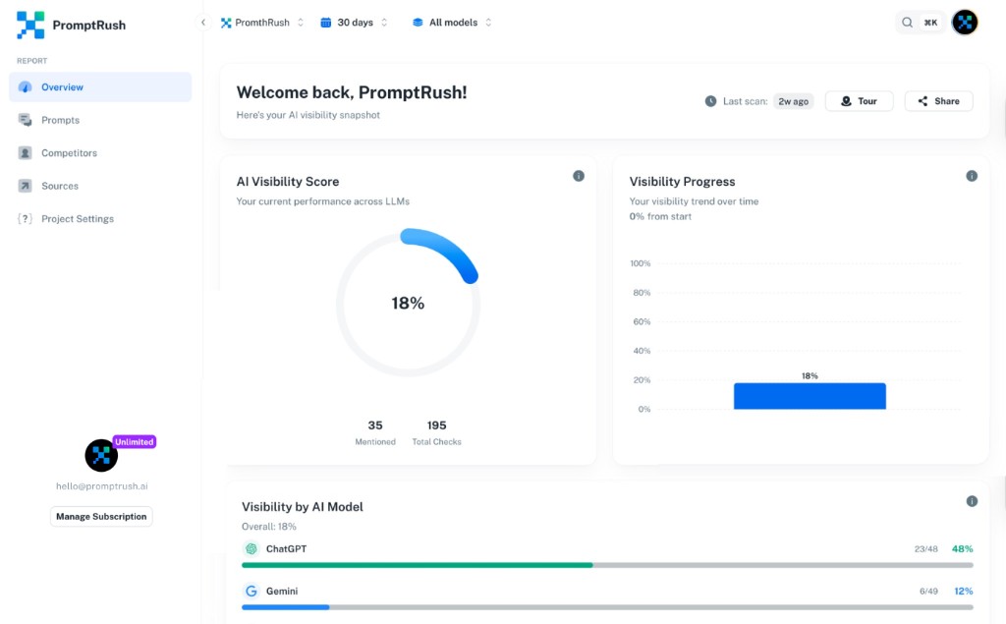Start the Tour button

point(859,101)
